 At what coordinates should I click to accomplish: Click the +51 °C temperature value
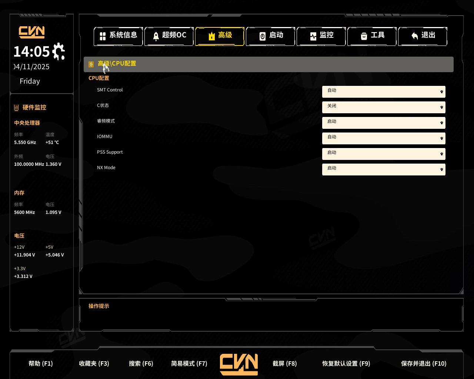click(x=52, y=142)
